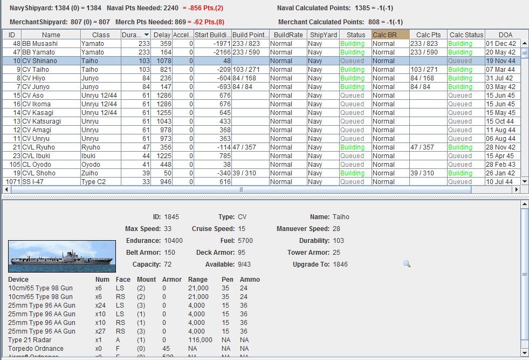Click the Taiho ship image thumbnail
This screenshot has height=360, width=529.
coord(62,256)
